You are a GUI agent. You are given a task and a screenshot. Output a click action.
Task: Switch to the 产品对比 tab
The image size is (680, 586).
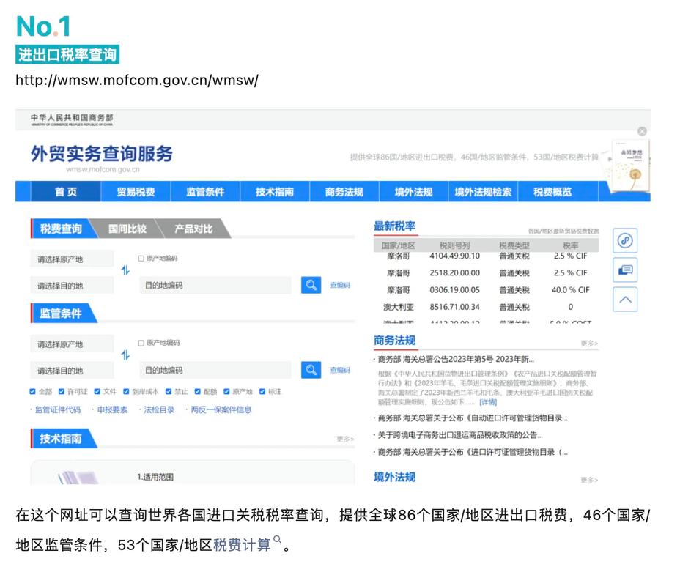193,229
